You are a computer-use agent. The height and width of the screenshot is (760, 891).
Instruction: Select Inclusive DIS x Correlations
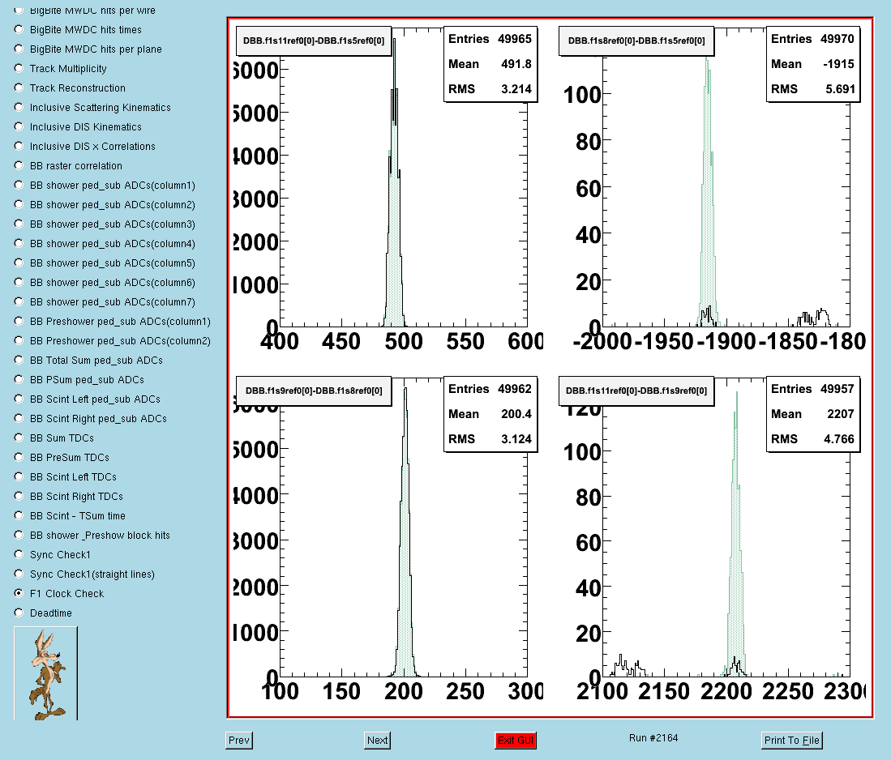19,145
